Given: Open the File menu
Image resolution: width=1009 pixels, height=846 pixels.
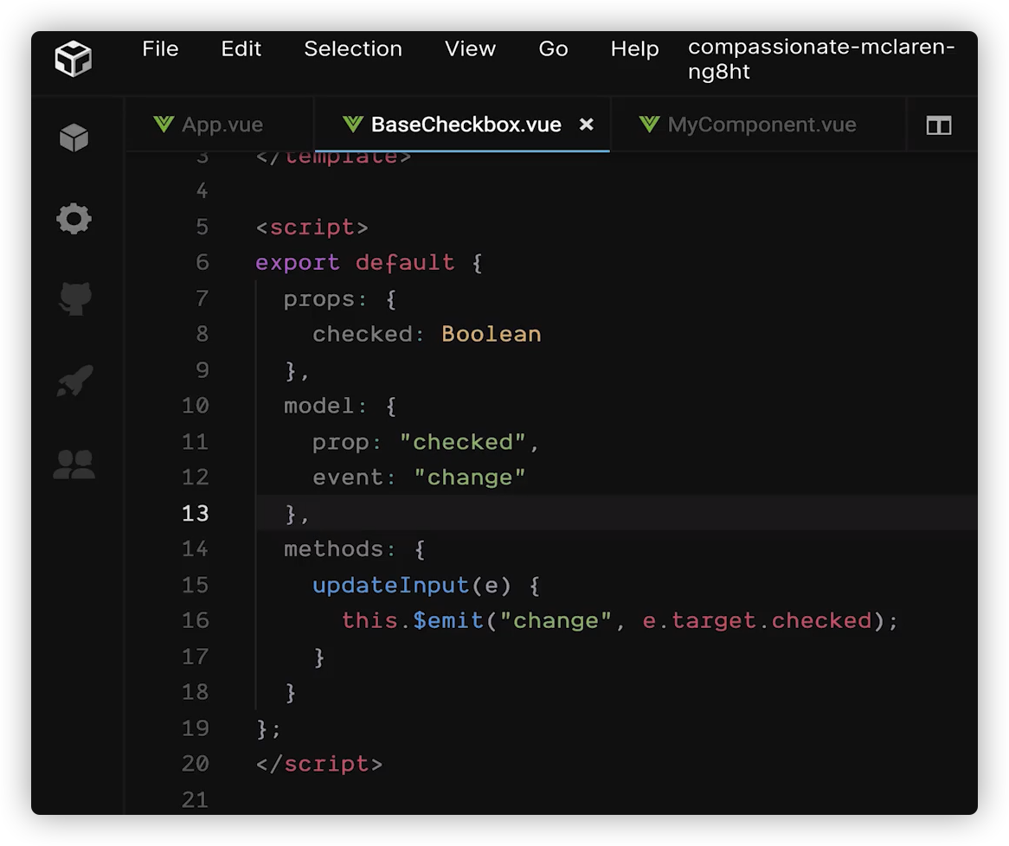Looking at the screenshot, I should point(160,49).
